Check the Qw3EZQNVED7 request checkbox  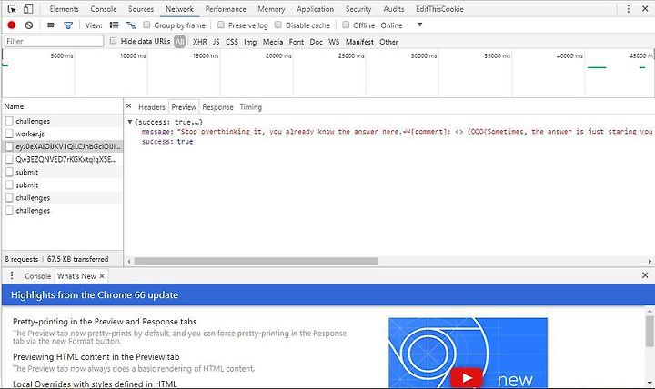tap(9, 159)
